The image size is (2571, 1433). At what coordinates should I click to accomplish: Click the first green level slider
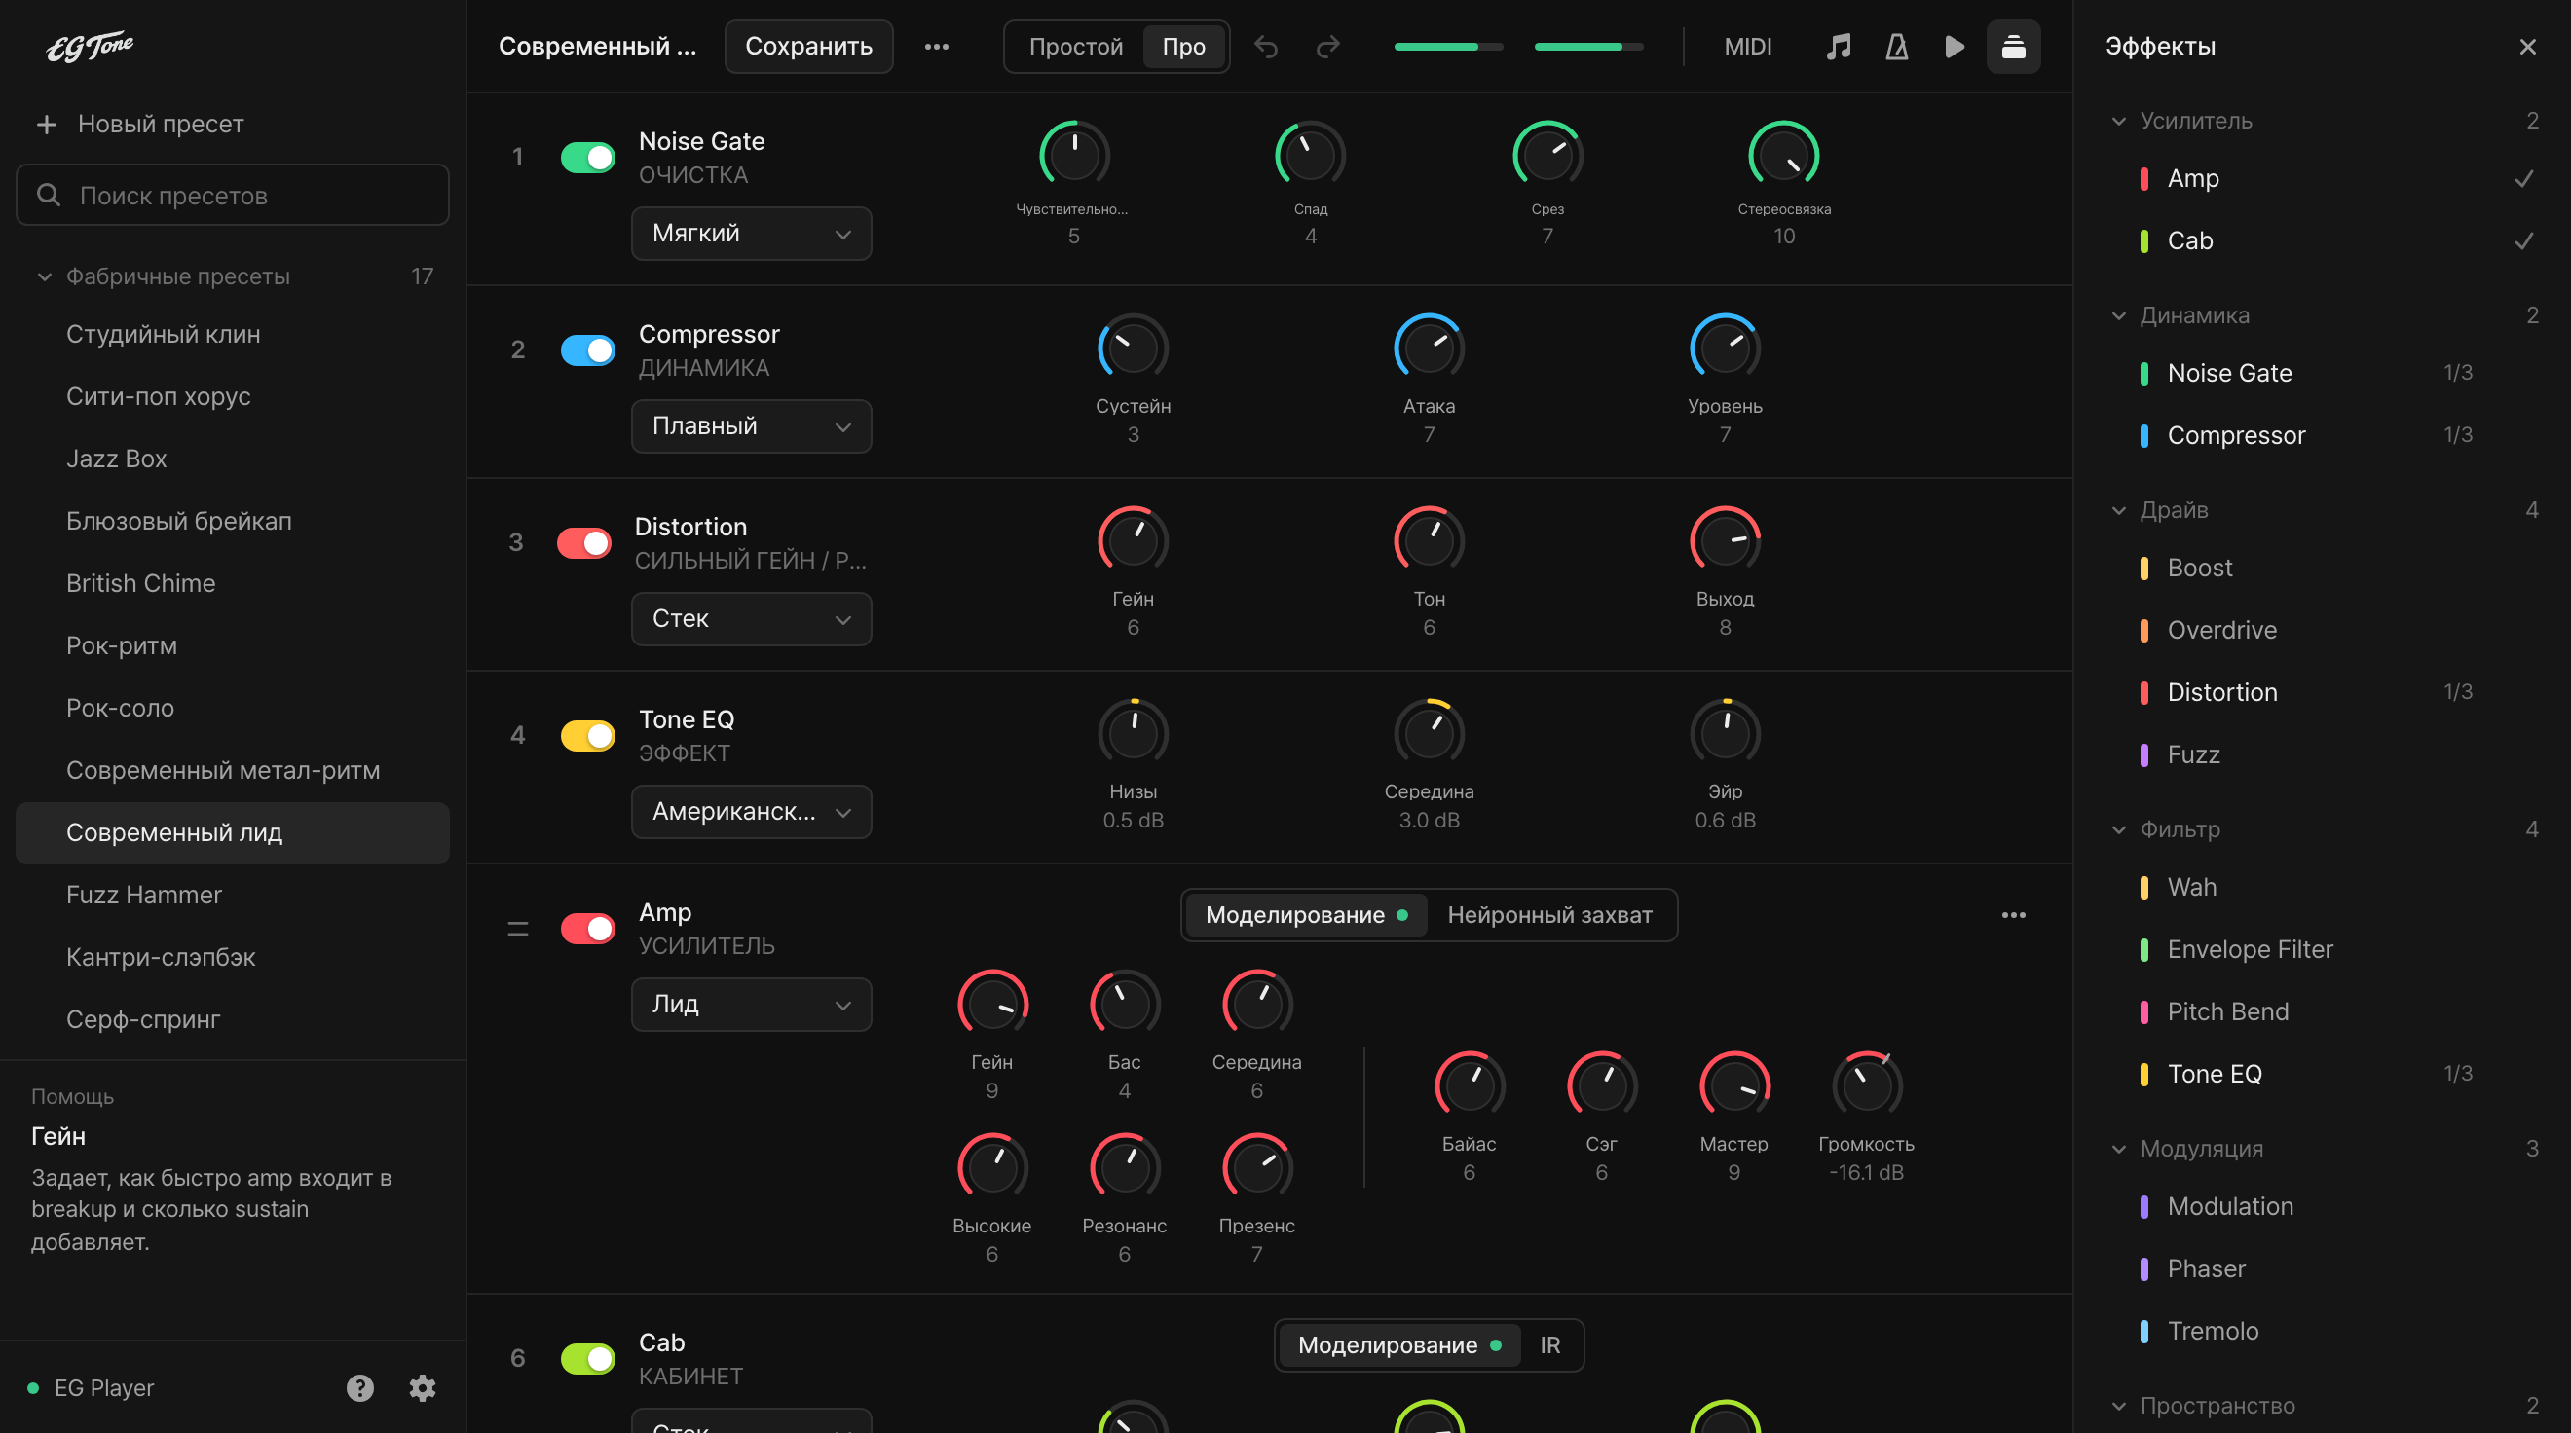tap(1448, 46)
